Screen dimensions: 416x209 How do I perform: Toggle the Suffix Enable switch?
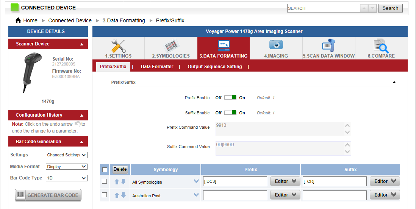(x=230, y=113)
